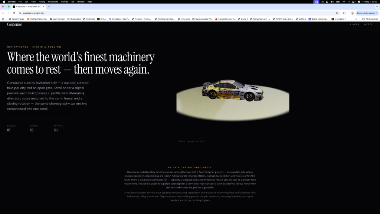The image size is (380, 214).
Task: Open the DeepSeek bookmark
Action: 119,19
